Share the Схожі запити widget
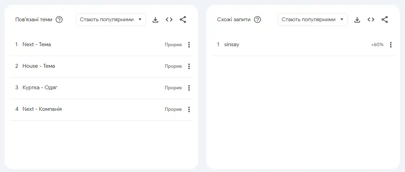 click(x=385, y=19)
